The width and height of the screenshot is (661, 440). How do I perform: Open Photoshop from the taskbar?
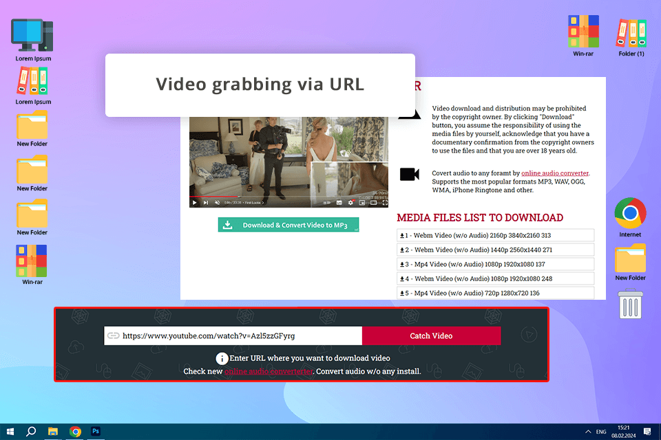[x=96, y=431]
